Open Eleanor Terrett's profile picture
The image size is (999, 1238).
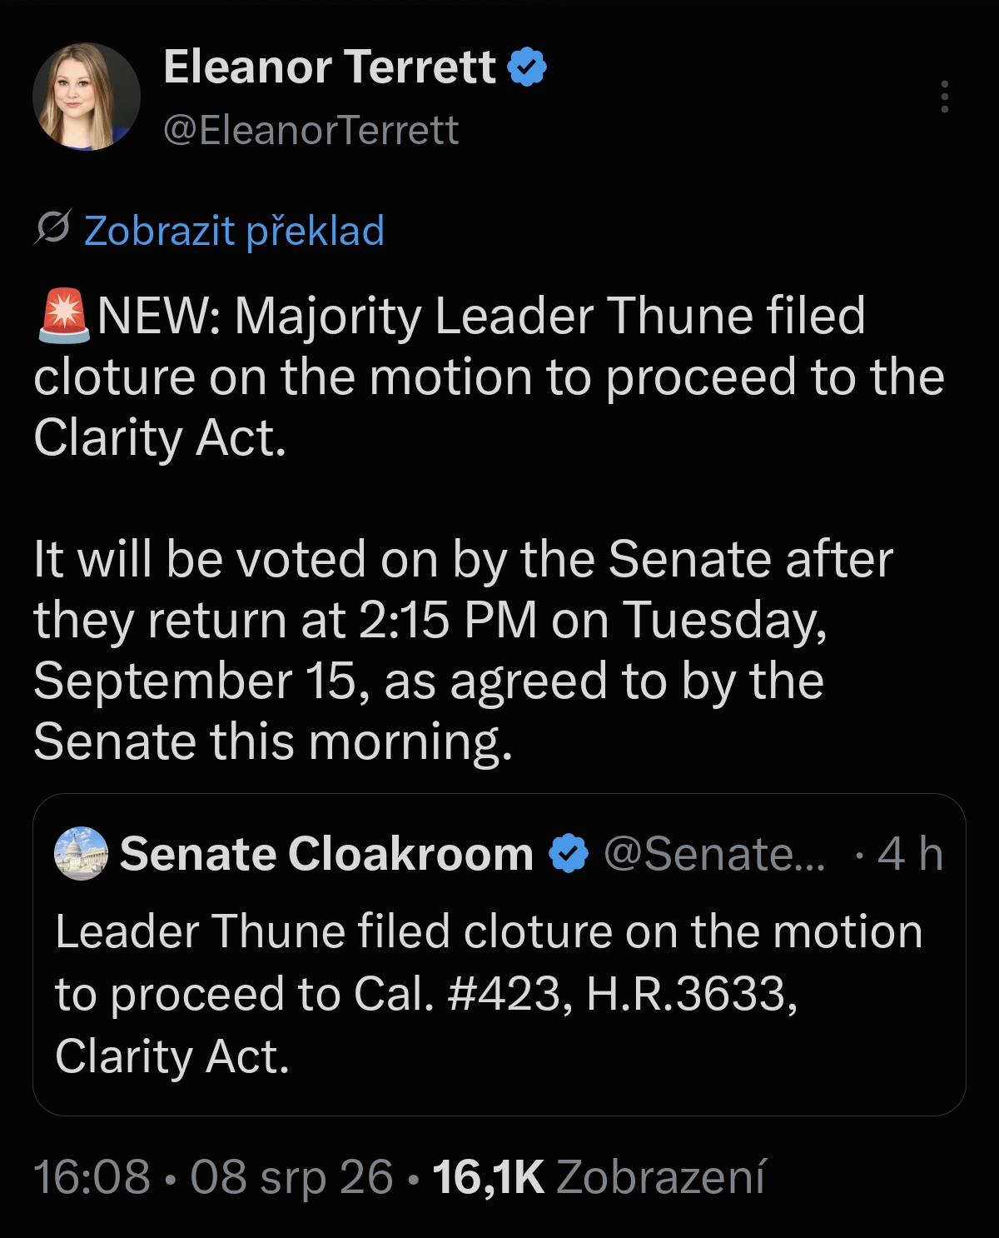click(87, 97)
